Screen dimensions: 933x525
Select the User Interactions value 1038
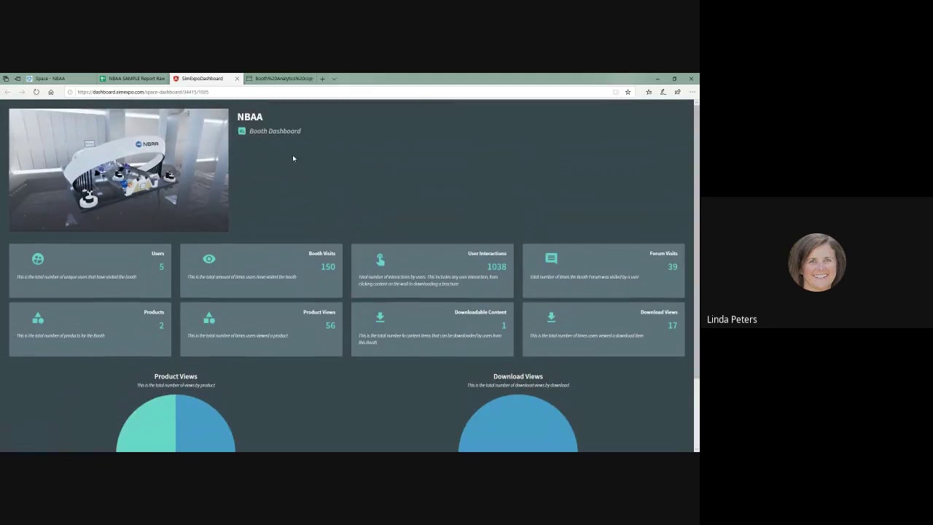tap(496, 267)
